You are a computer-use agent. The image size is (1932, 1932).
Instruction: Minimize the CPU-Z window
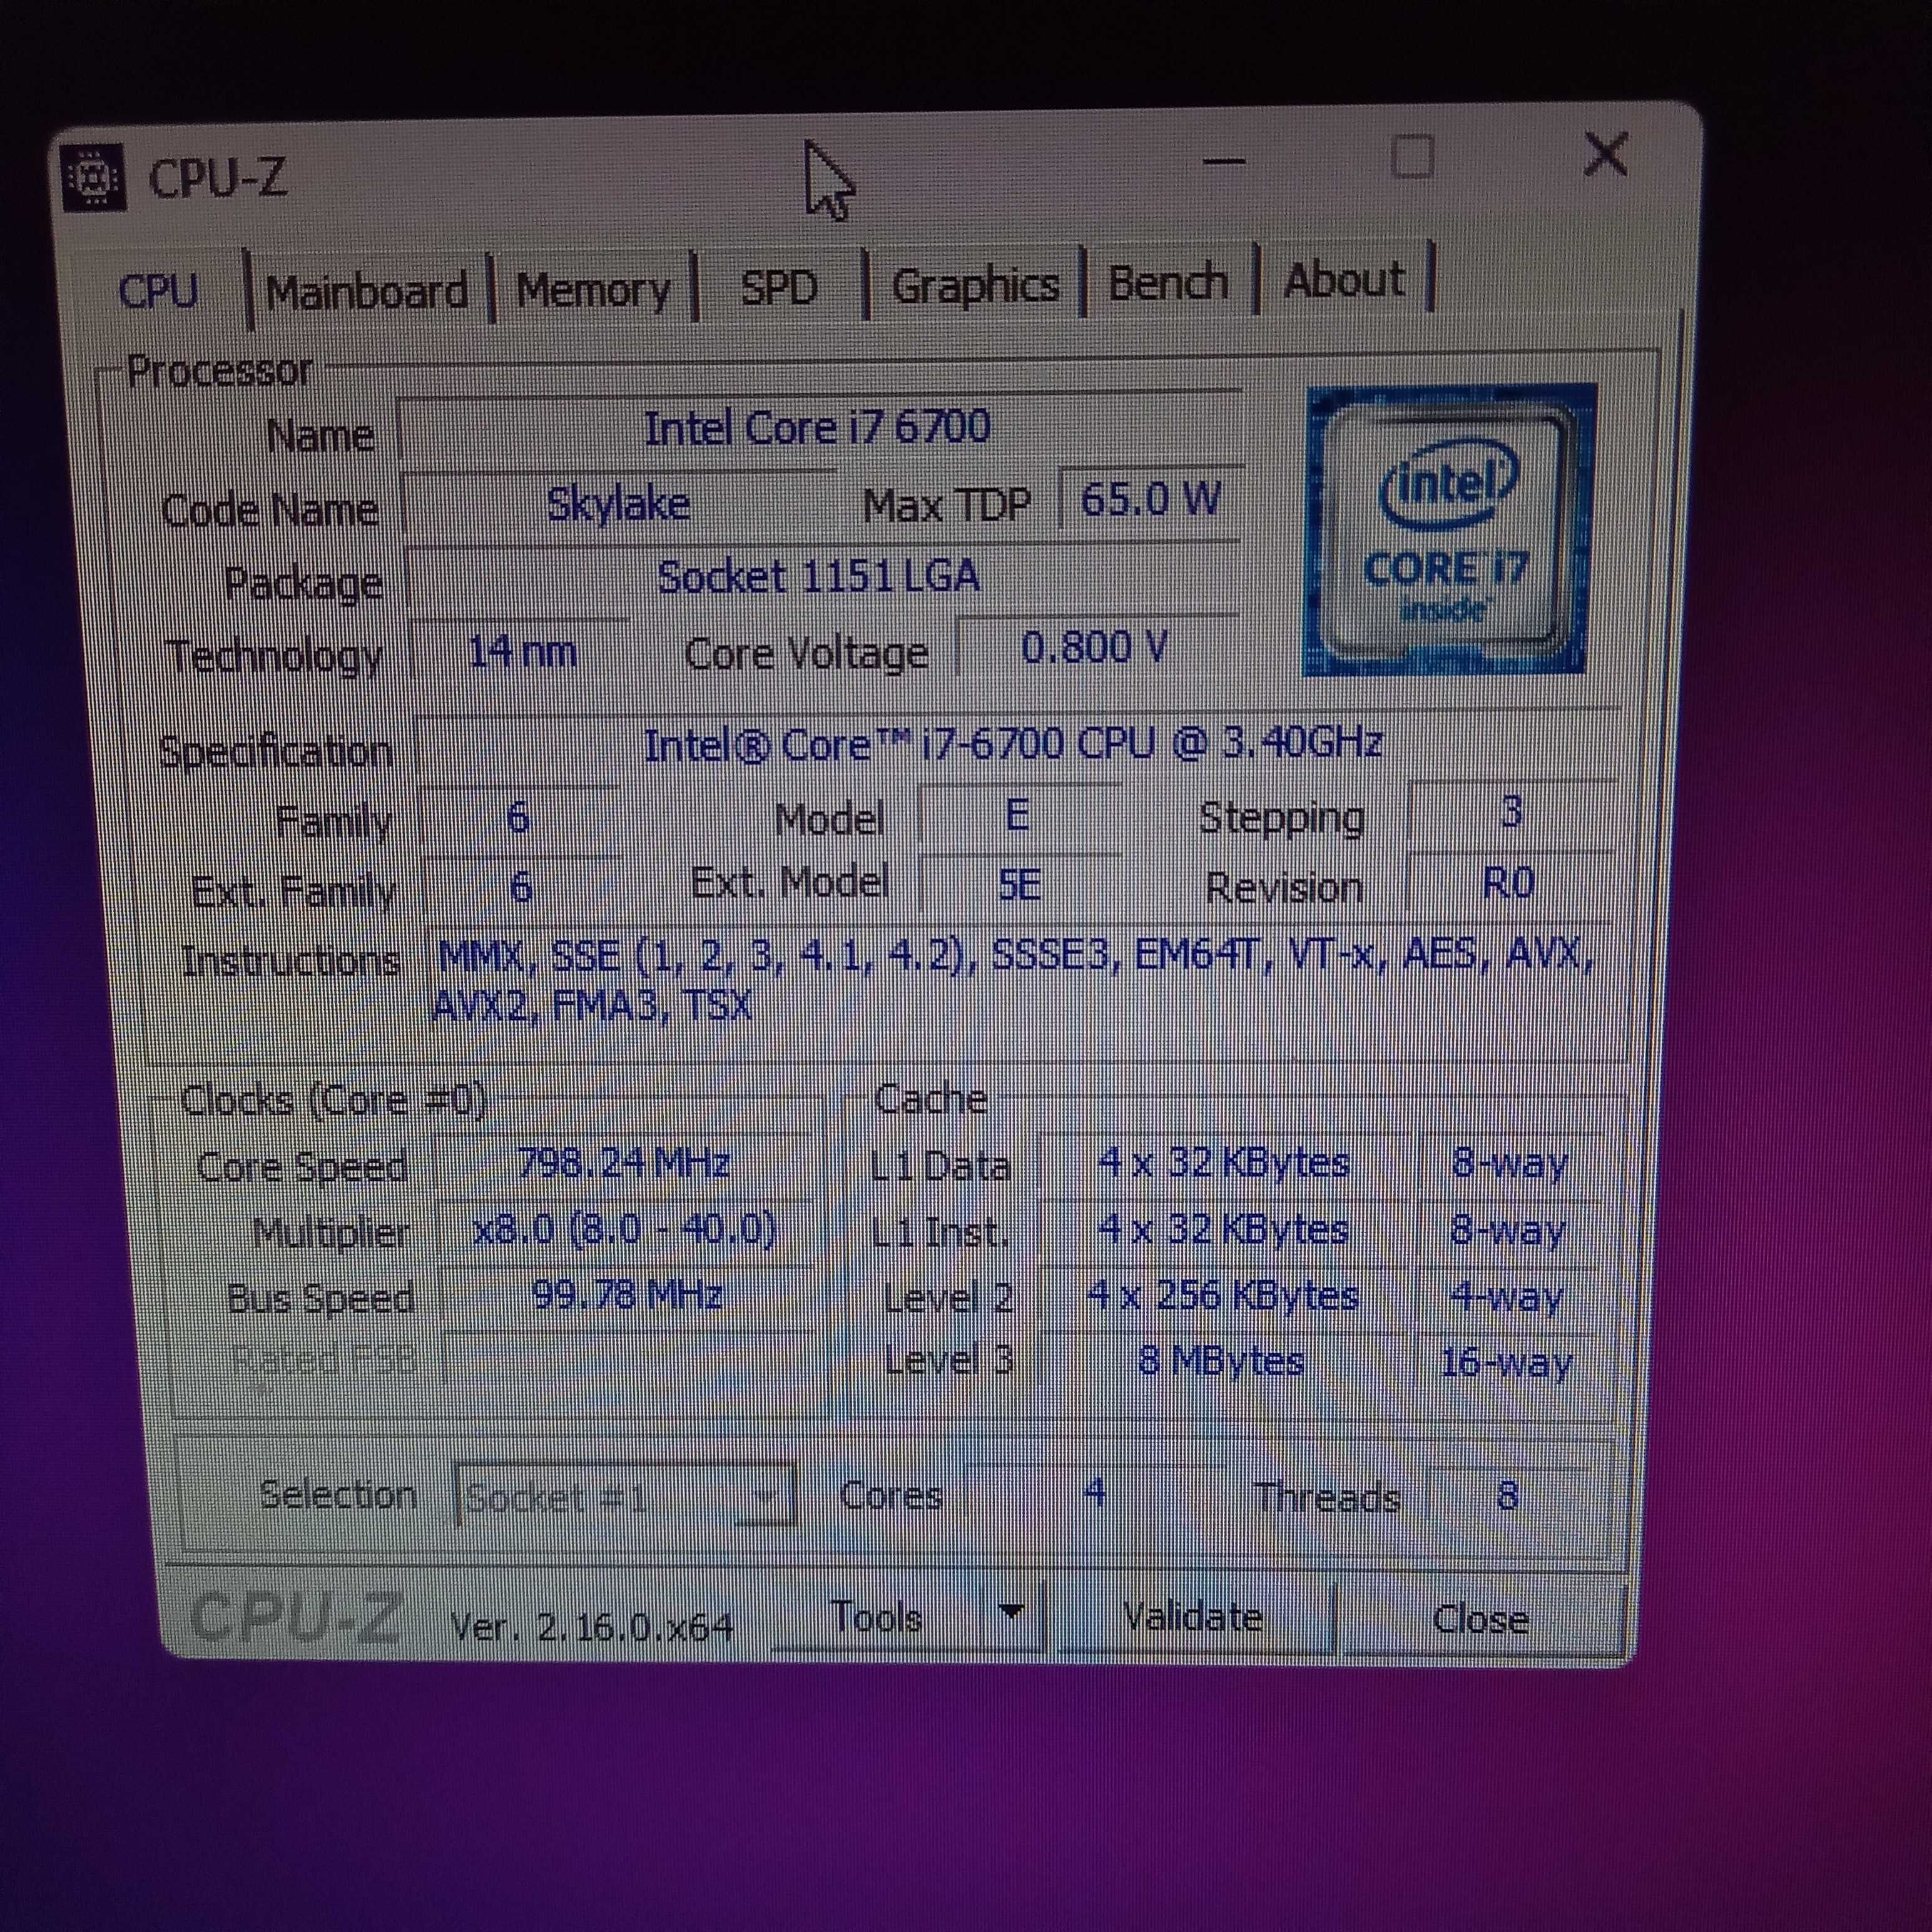tap(1223, 161)
